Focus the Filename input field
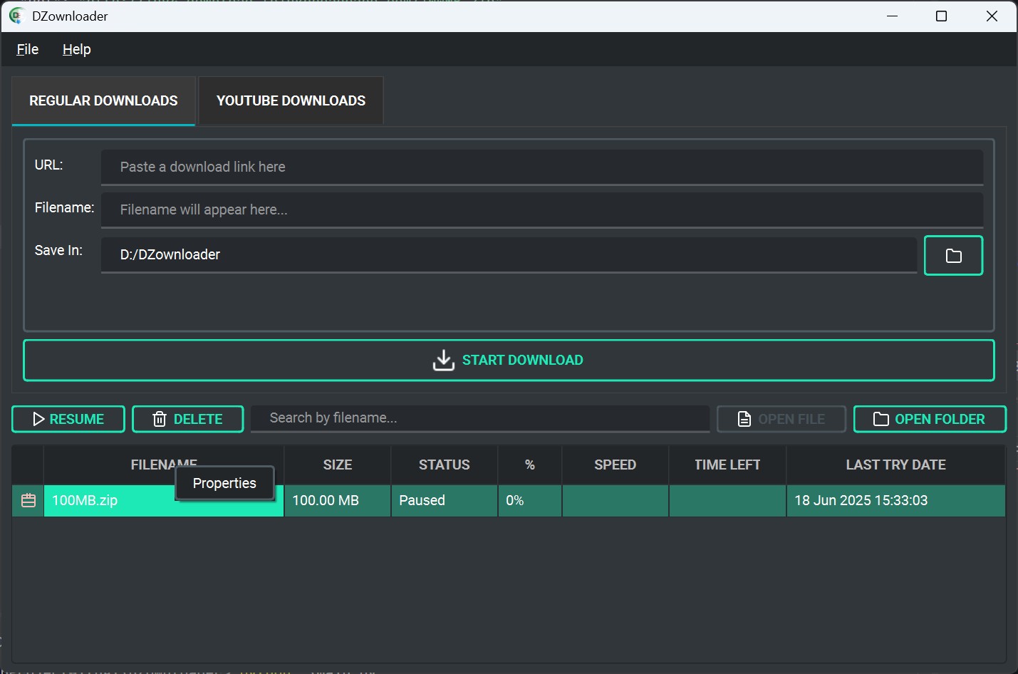The image size is (1018, 674). (x=542, y=209)
